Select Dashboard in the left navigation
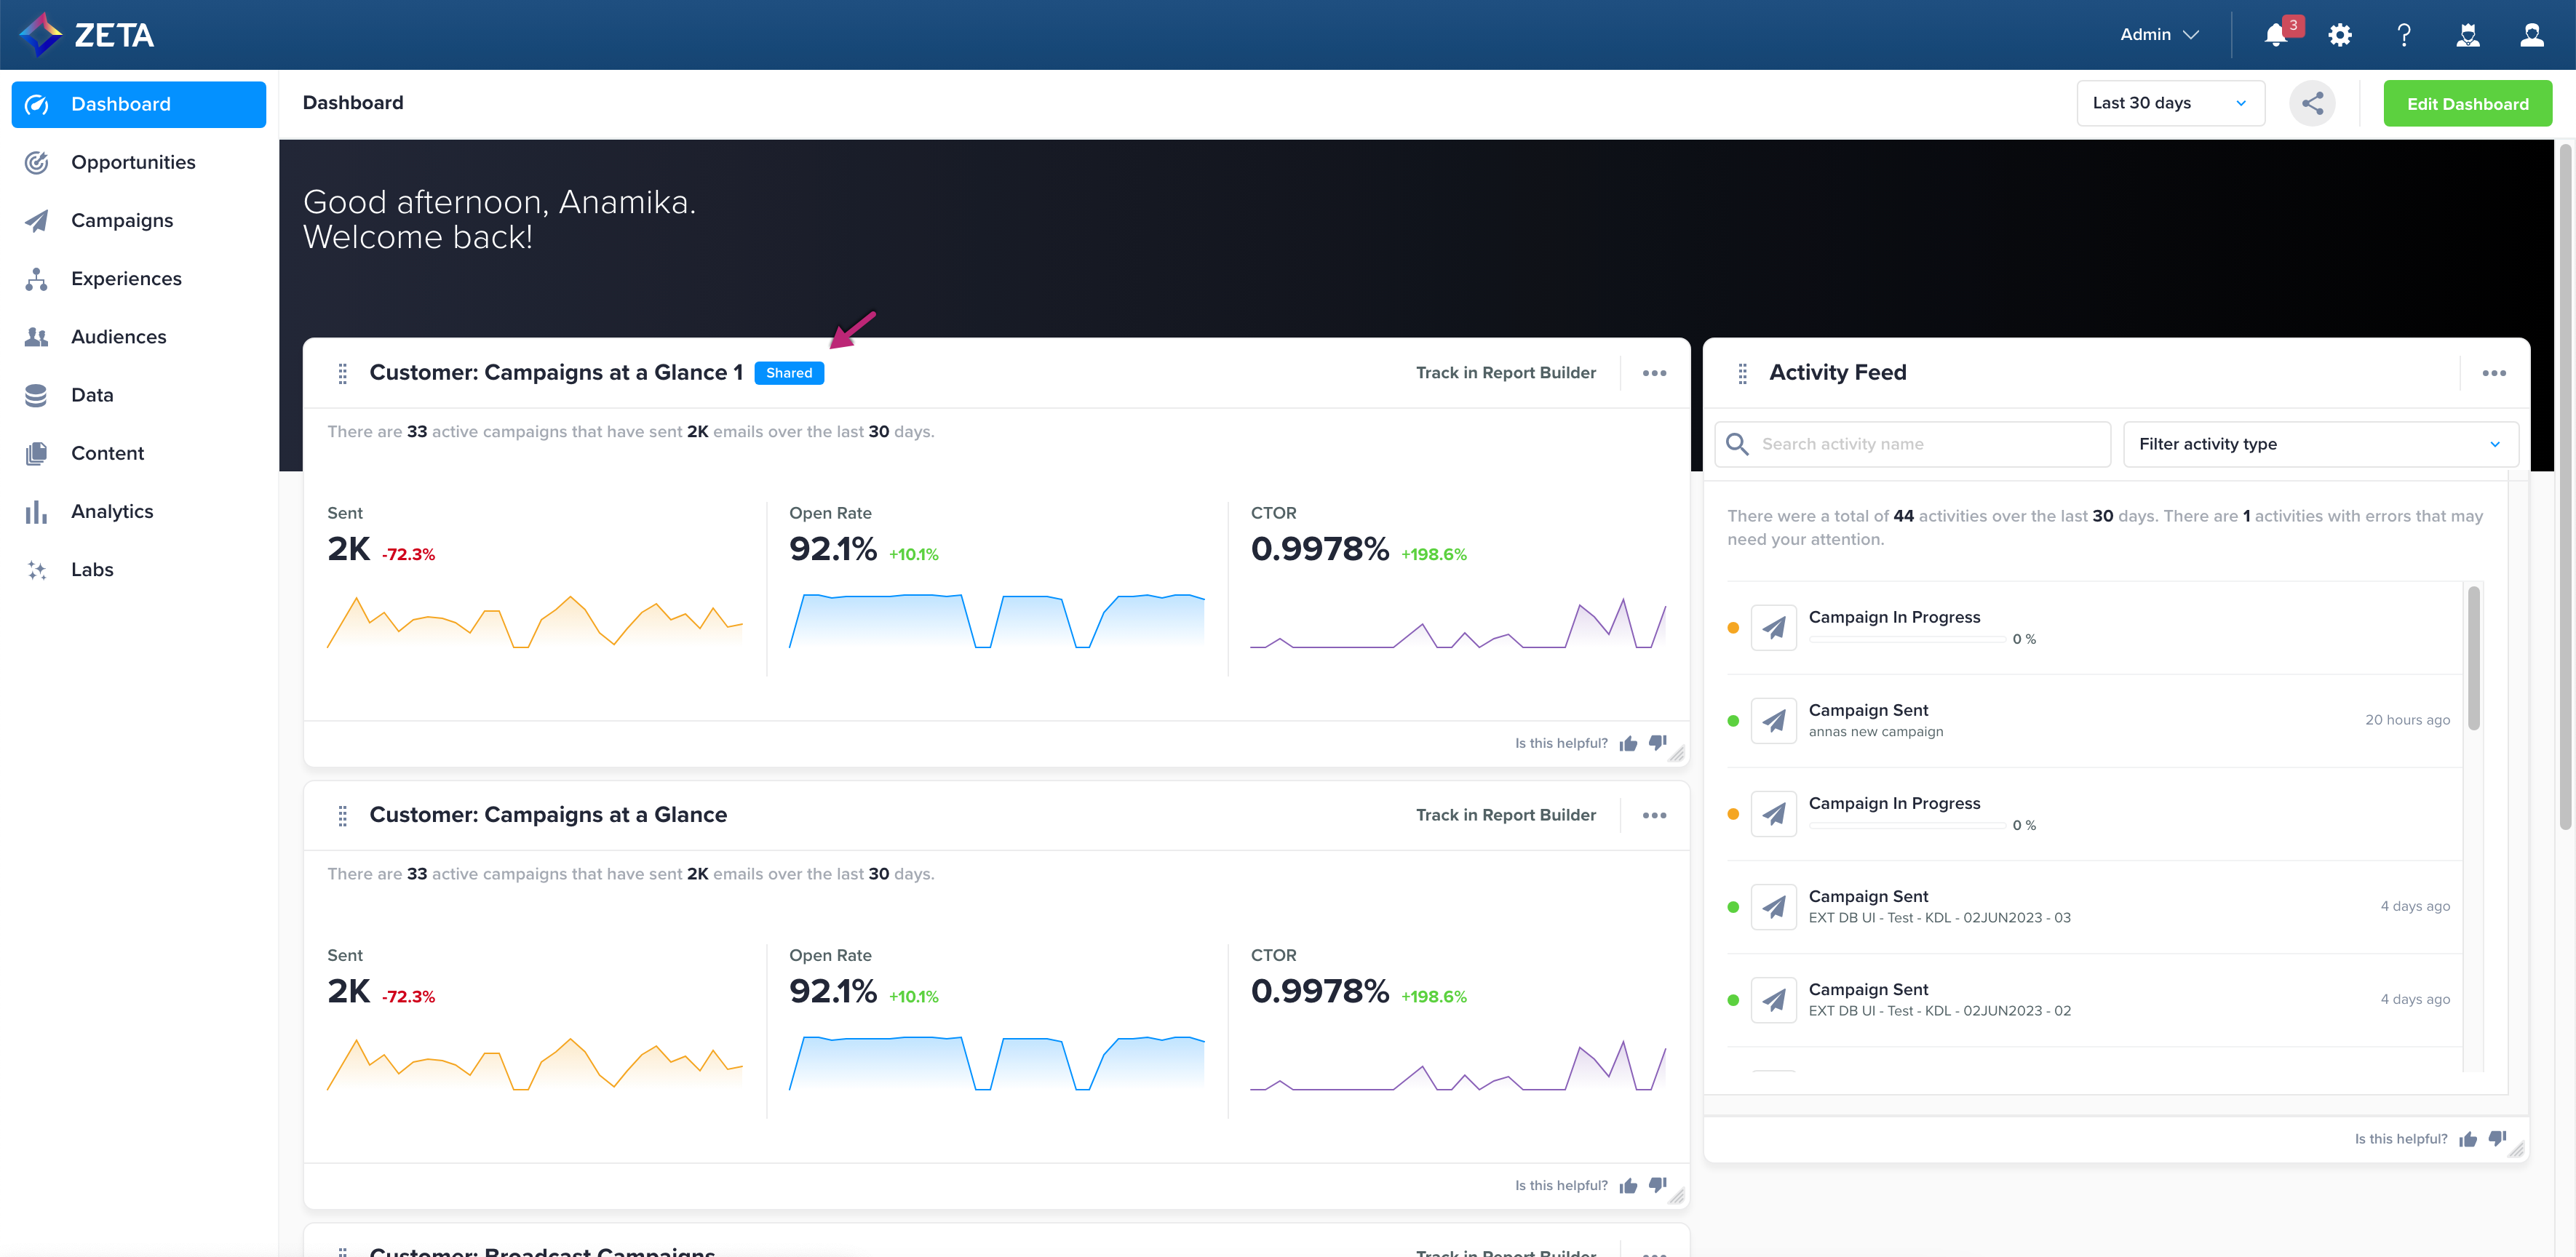The height and width of the screenshot is (1257, 2576). (x=120, y=104)
